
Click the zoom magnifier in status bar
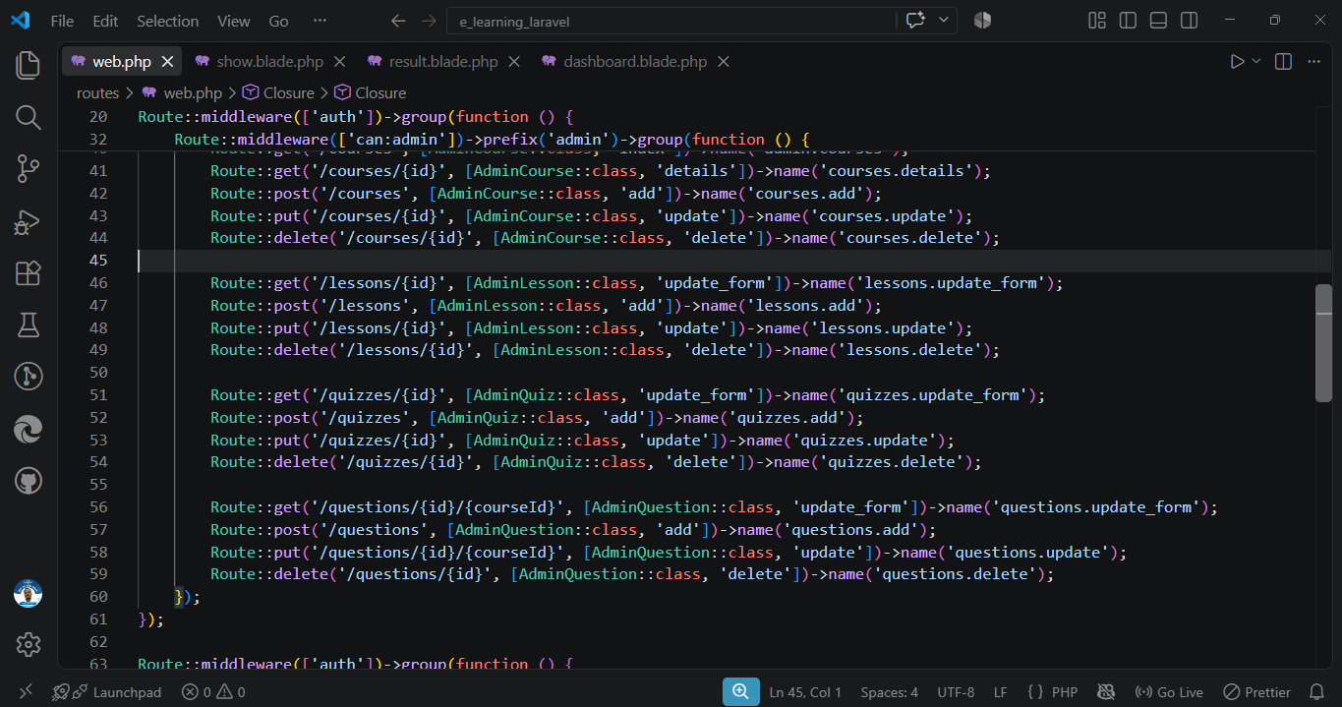[740, 692]
